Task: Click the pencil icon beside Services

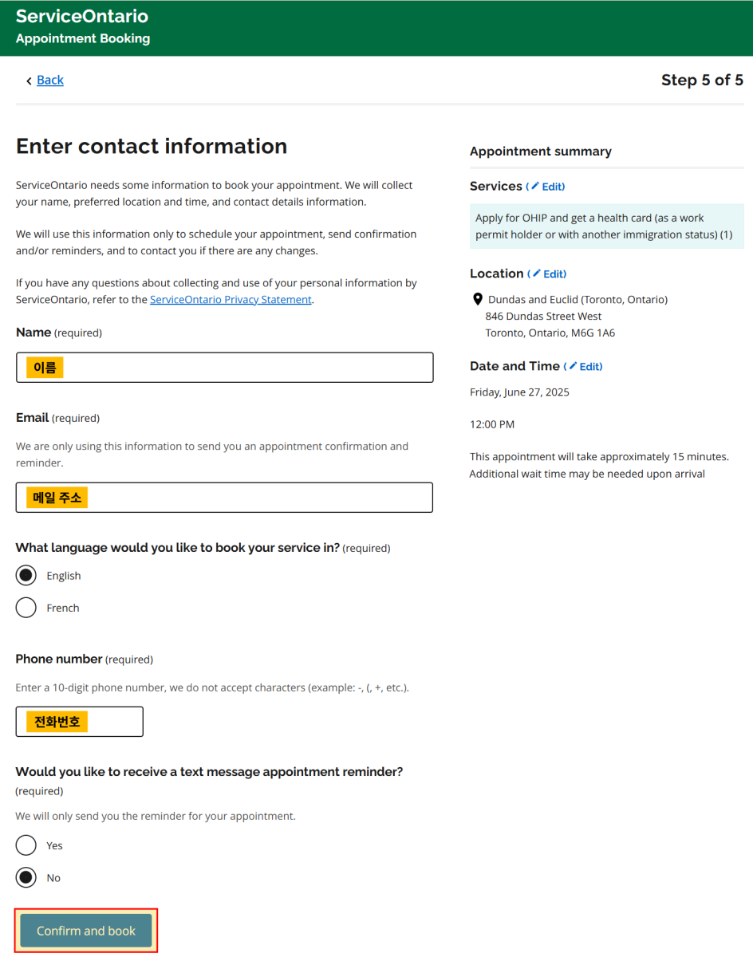Action: pos(535,187)
